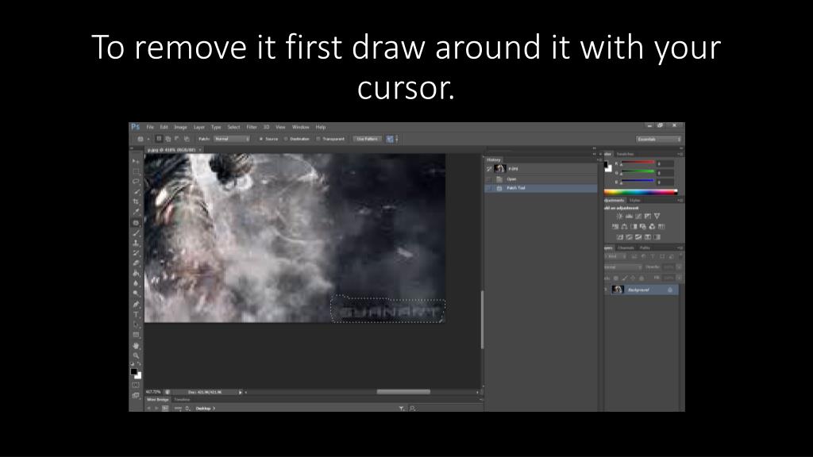
Task: Click the horizontal canvas scrollbar thumb
Action: (x=403, y=392)
